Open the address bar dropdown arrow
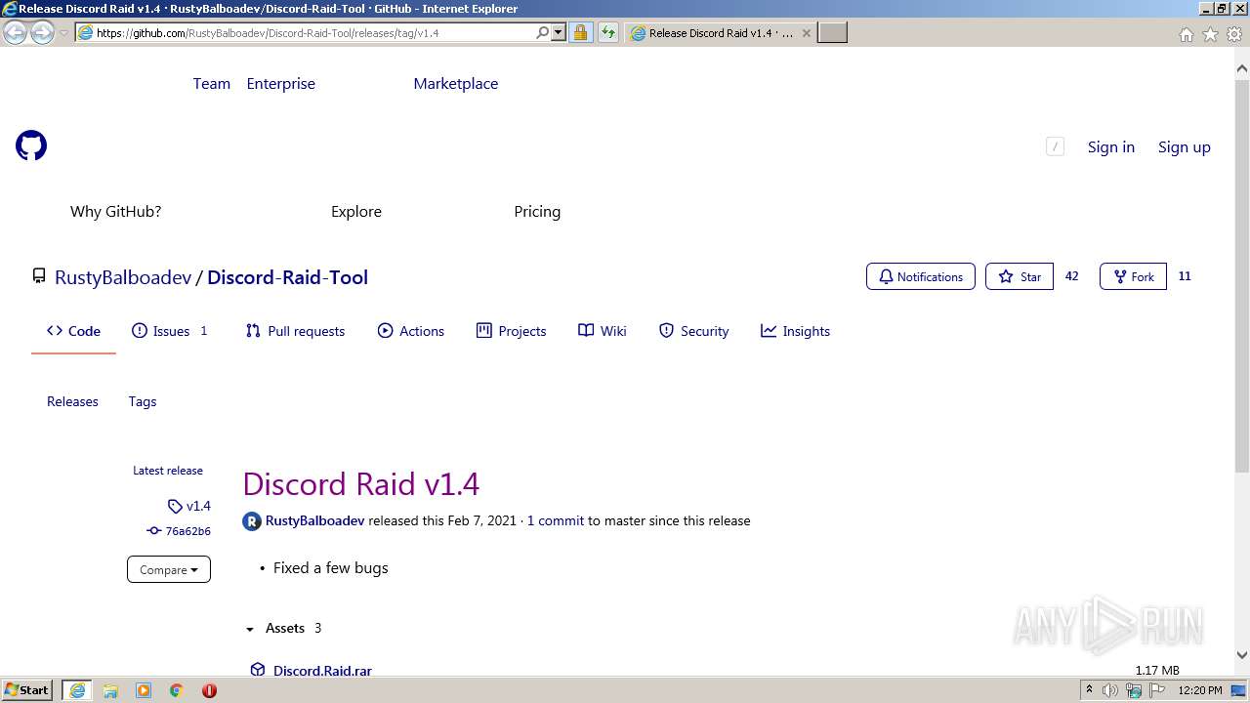This screenshot has width=1250, height=703. pos(559,32)
